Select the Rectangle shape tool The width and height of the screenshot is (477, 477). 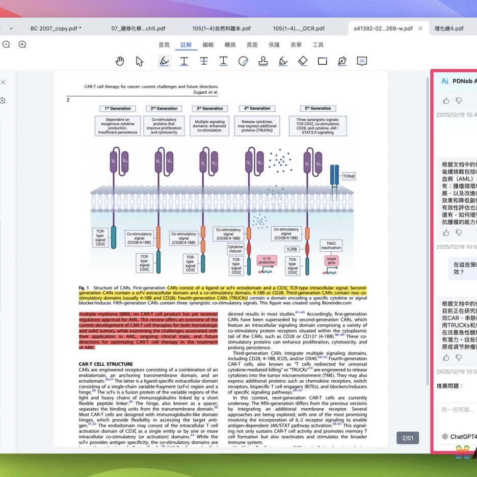[322, 61]
